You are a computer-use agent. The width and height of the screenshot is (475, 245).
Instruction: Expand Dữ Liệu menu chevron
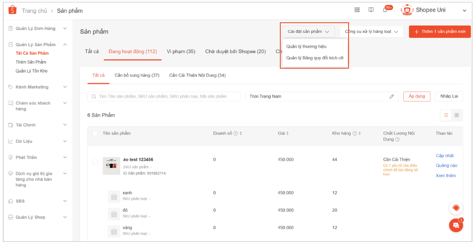click(x=65, y=141)
